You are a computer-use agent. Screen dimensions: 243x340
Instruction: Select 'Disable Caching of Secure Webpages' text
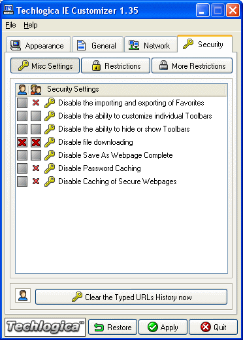pos(118,181)
